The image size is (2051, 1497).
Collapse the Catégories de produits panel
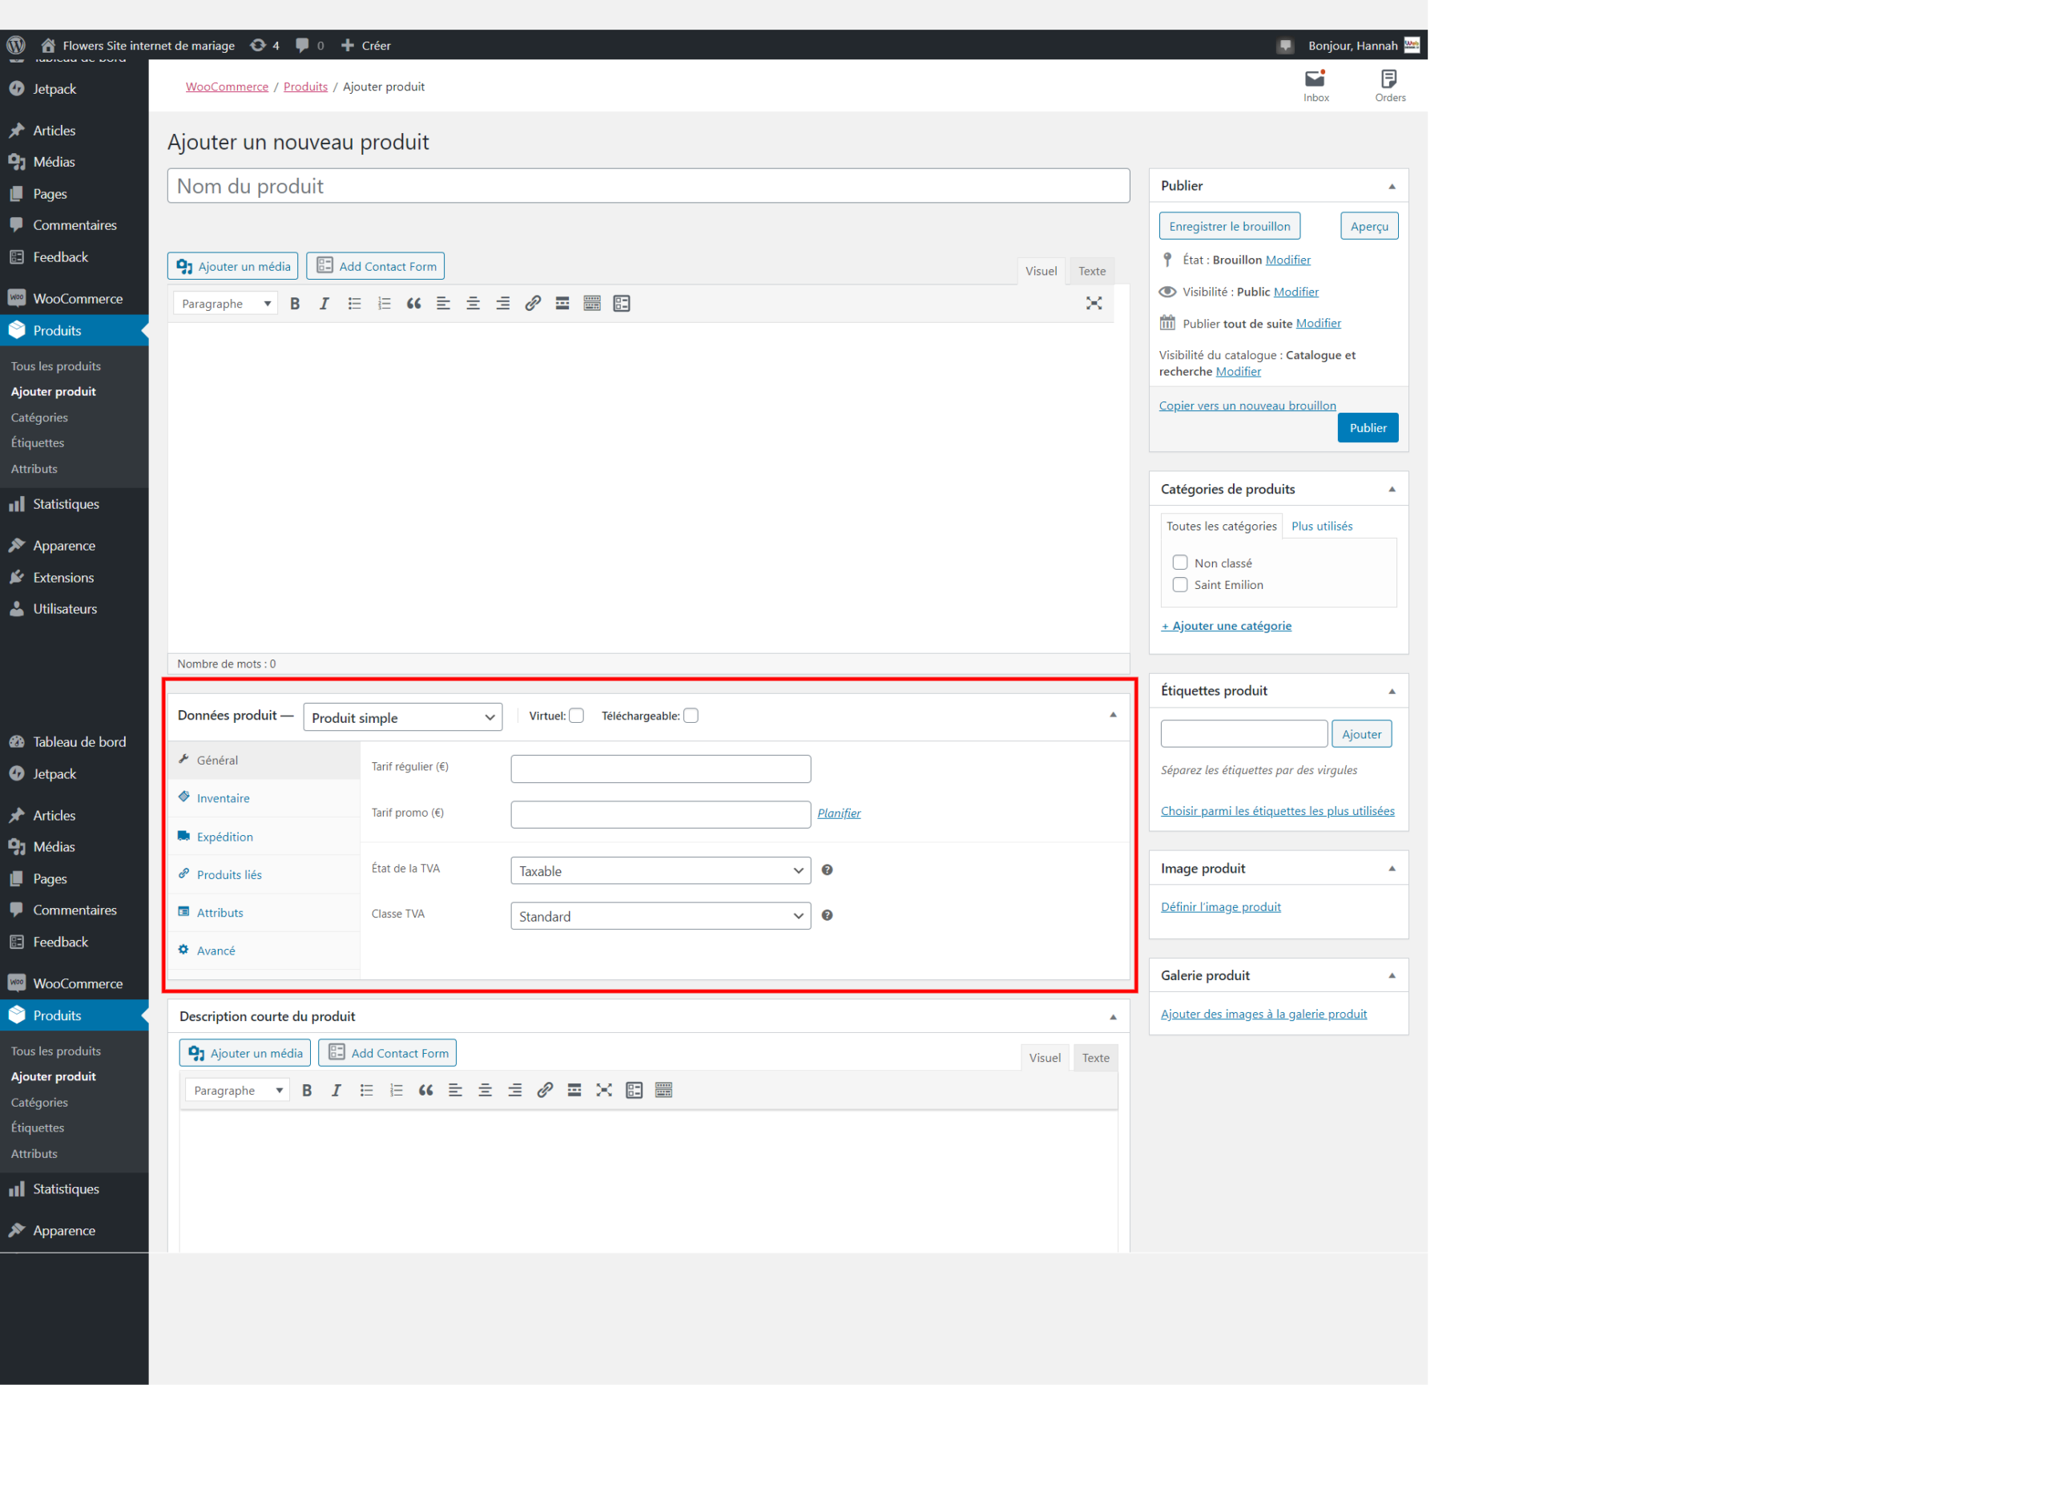coord(1392,490)
